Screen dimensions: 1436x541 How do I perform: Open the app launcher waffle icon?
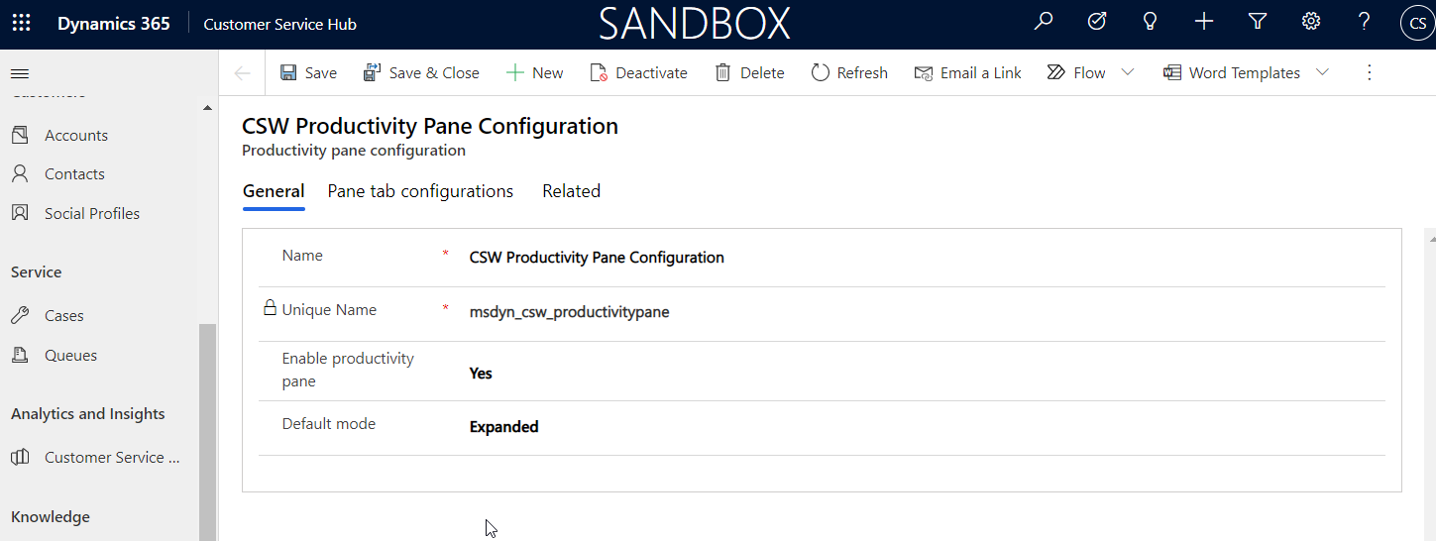[x=21, y=23]
